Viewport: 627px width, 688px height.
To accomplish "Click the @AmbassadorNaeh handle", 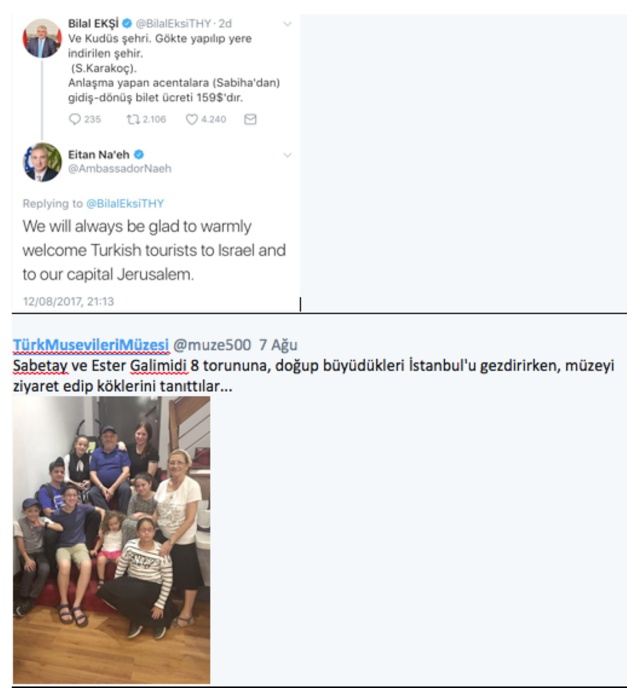I will pos(119,168).
